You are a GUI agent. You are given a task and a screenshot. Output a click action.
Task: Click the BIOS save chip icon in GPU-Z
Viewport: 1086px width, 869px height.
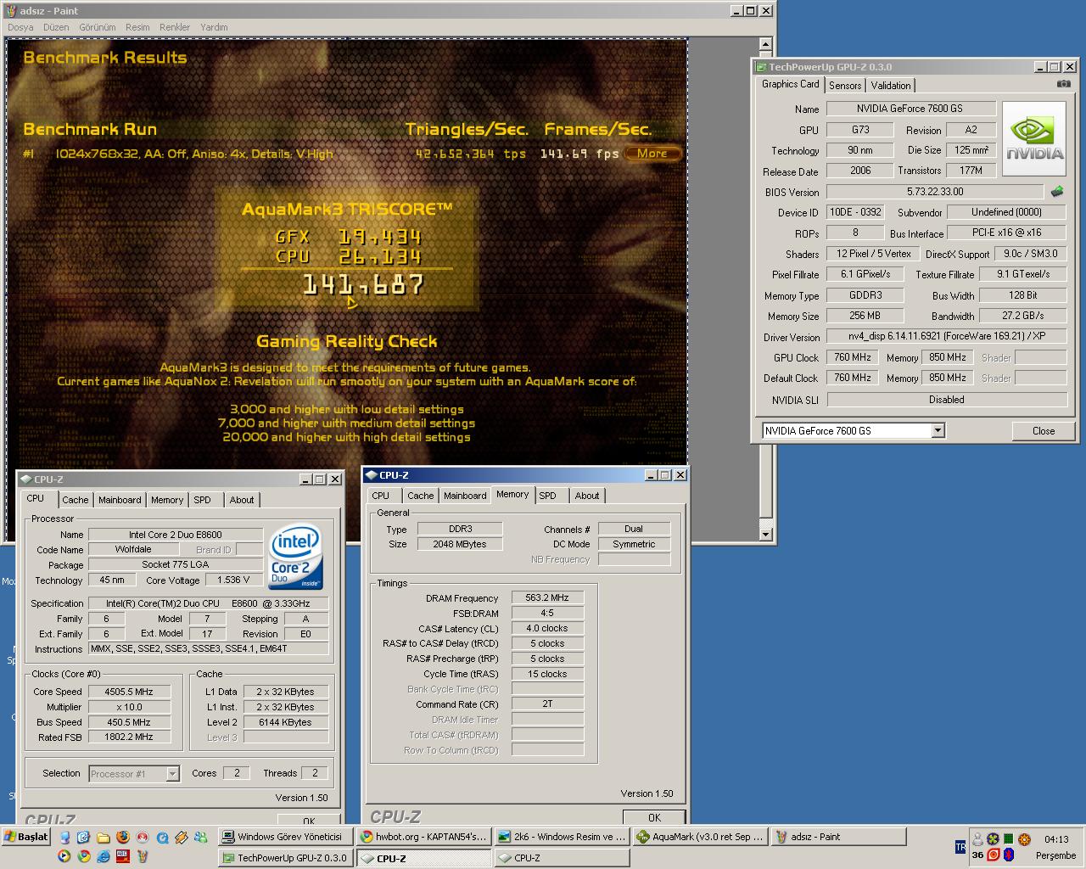1057,192
